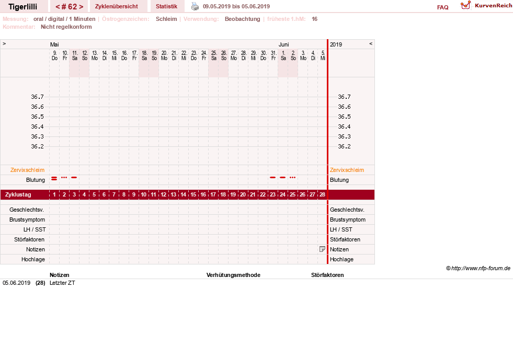The height and width of the screenshot is (358, 513).
Task: Click the bottom Störfaktoren column heading
Action: pyautogui.click(x=327, y=275)
